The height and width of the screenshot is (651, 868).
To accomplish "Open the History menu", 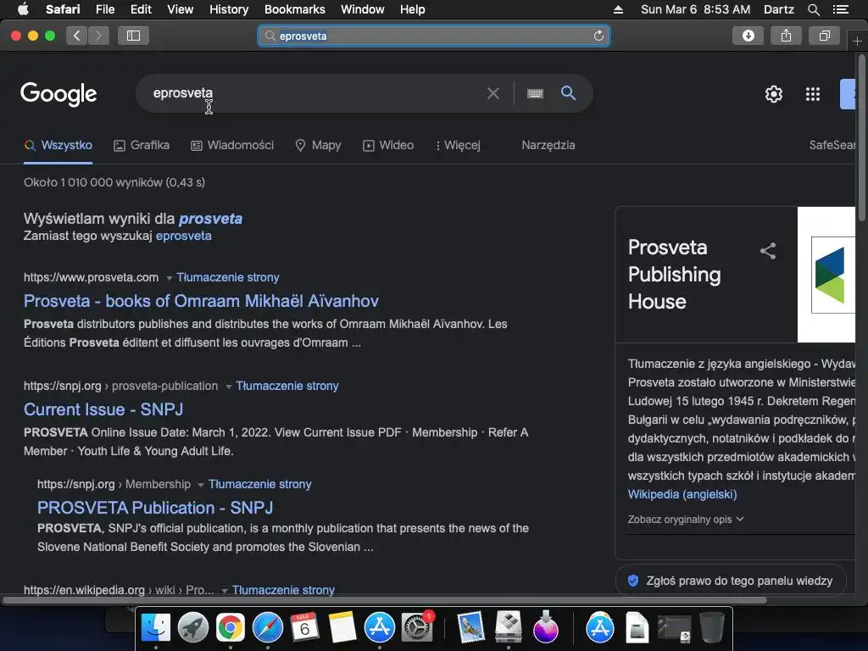I will tap(229, 9).
